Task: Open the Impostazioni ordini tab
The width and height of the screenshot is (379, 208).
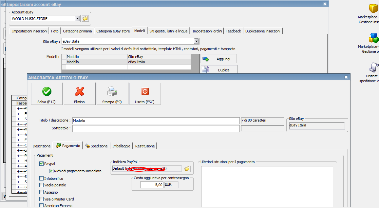Action: click(x=207, y=31)
